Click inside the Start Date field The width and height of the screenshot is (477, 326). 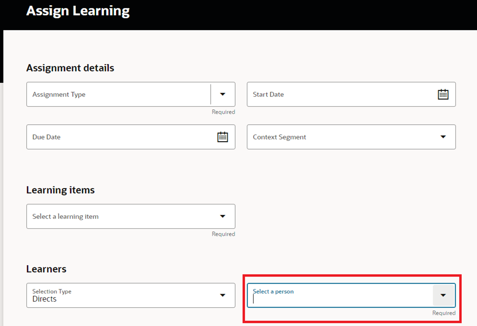(351, 94)
